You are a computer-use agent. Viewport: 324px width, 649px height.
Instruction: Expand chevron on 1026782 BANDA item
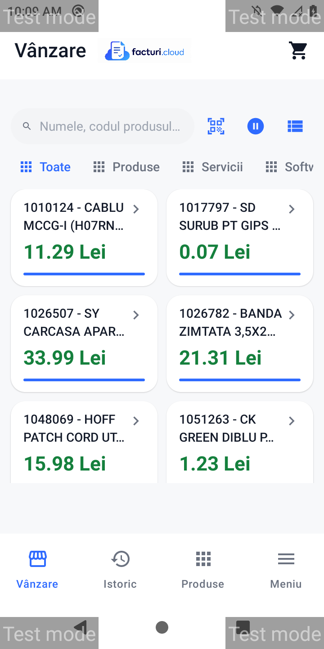click(x=292, y=315)
